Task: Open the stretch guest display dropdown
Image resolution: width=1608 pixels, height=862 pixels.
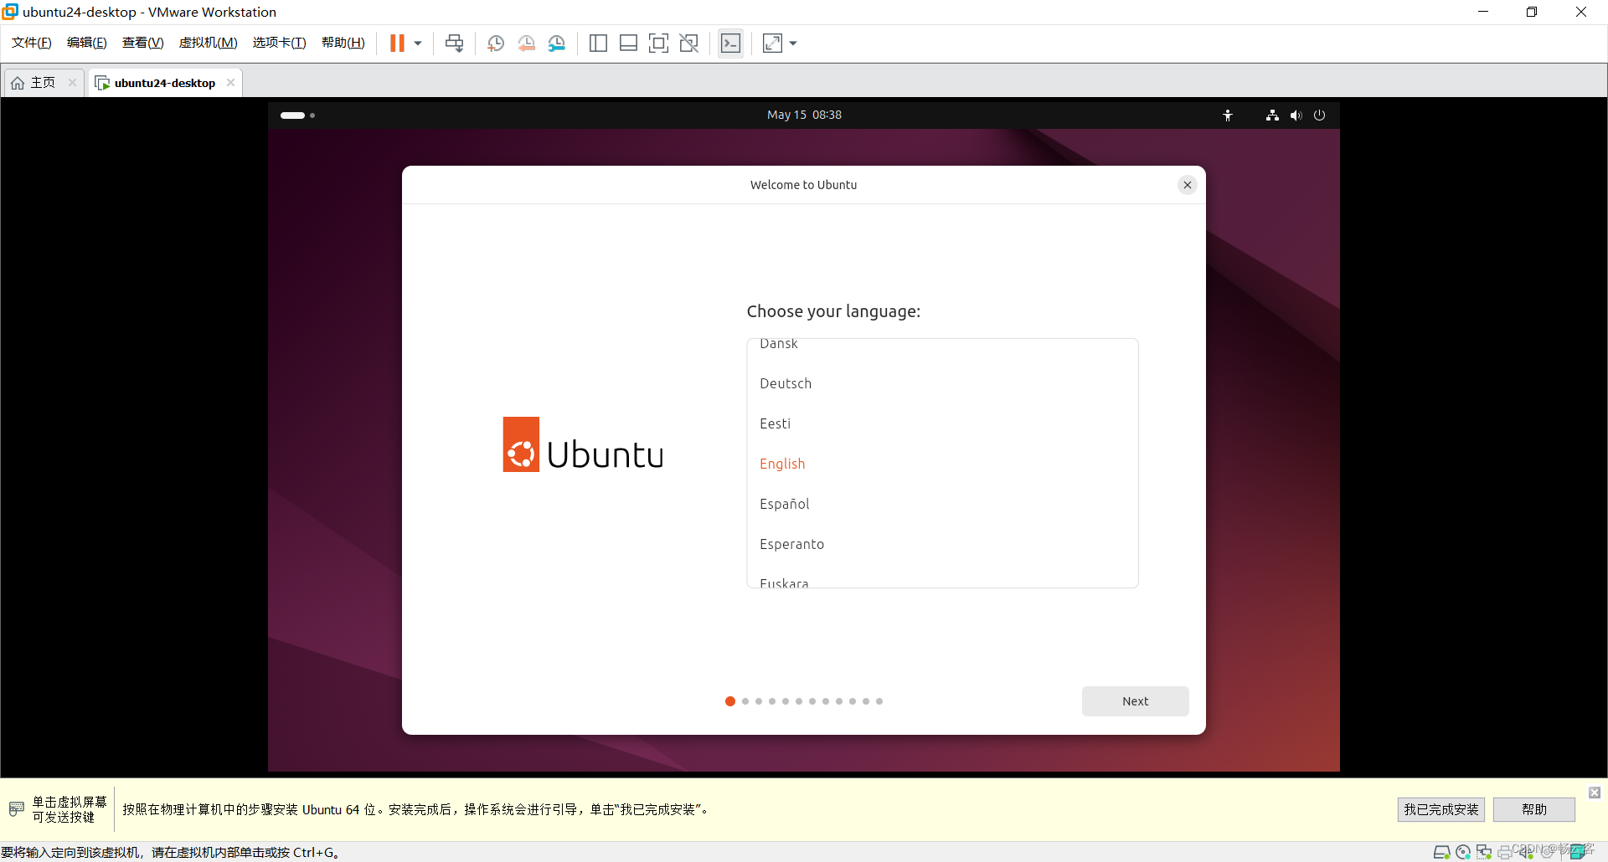Action: coord(792,43)
